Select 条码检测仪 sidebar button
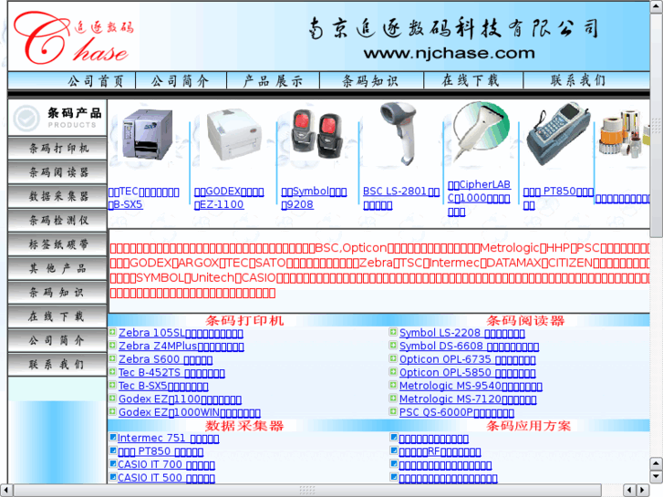663x497 pixels. 57,220
